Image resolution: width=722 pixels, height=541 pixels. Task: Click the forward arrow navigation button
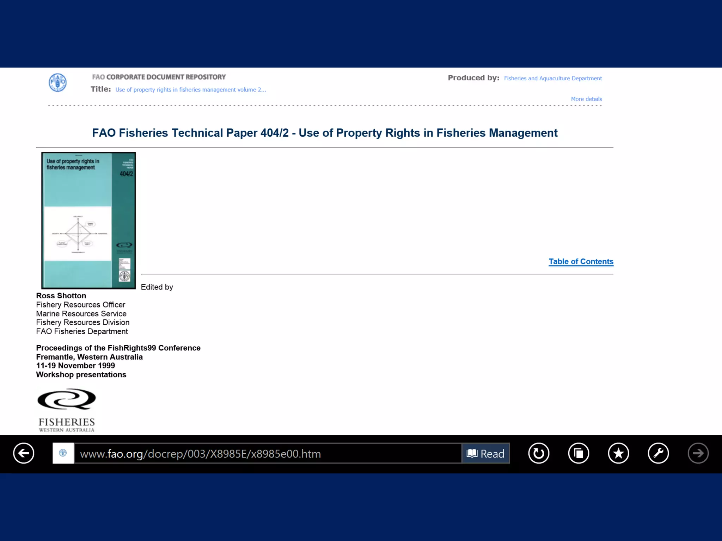coord(698,453)
